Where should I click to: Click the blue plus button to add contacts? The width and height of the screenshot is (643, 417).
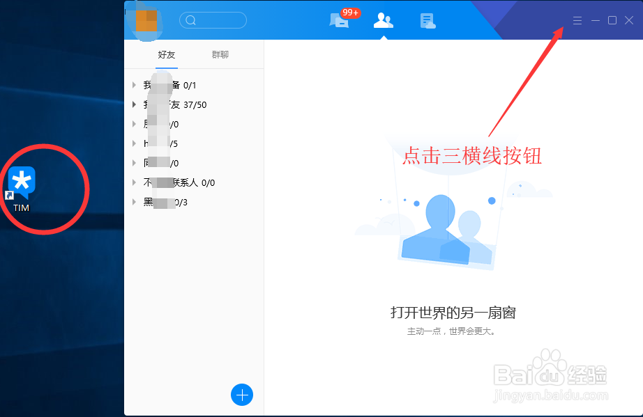(242, 395)
